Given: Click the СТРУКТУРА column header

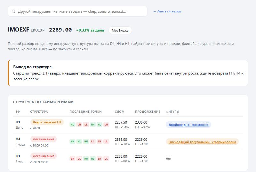Looking at the screenshot, I should 39,112.
